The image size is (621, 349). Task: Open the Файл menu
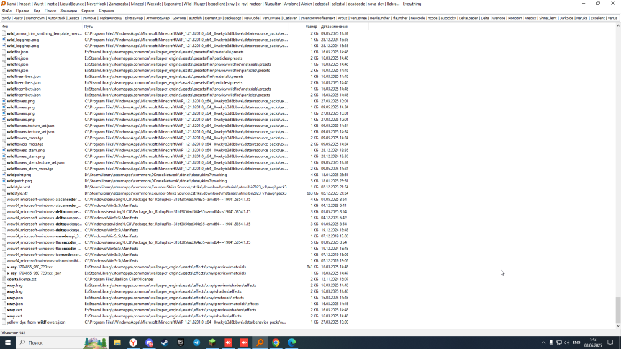[7, 11]
